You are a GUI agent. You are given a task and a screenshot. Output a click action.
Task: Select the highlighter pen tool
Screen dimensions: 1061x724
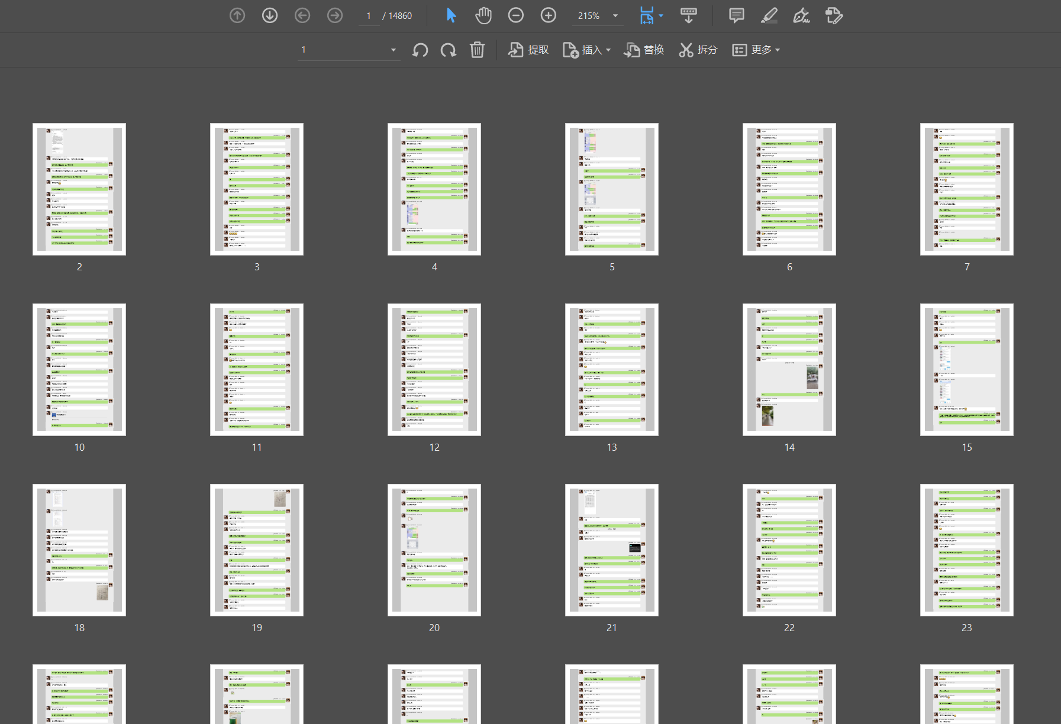[769, 16]
